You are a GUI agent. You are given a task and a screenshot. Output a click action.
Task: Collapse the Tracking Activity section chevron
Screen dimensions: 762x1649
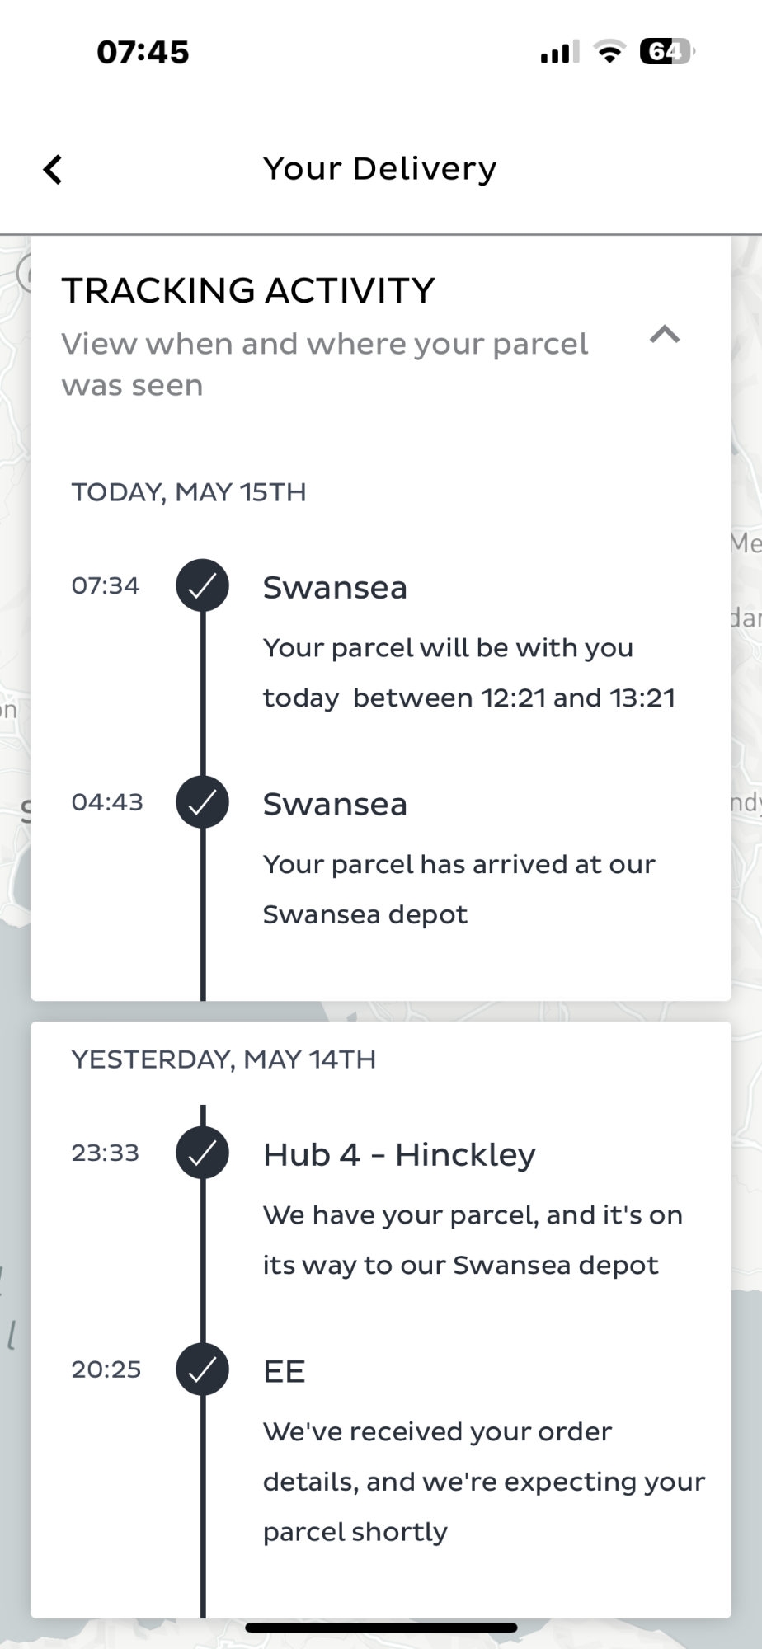(x=665, y=335)
